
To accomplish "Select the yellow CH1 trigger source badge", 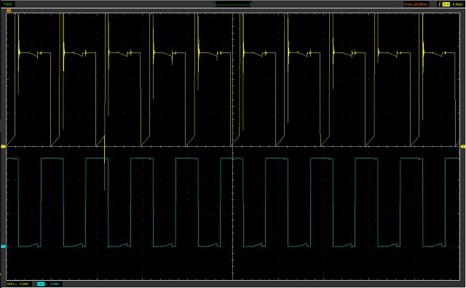I will tap(446, 4).
